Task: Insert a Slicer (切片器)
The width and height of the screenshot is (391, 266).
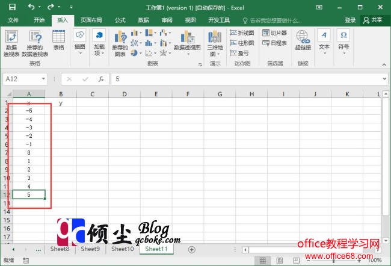Action: point(274,32)
